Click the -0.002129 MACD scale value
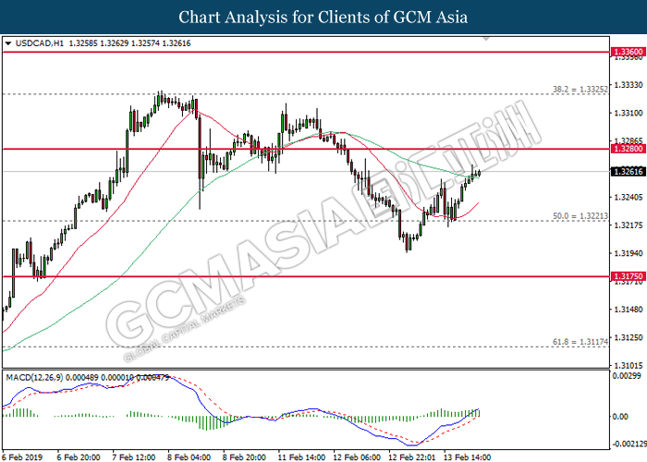Viewport: 647px width, 462px height. click(x=629, y=444)
